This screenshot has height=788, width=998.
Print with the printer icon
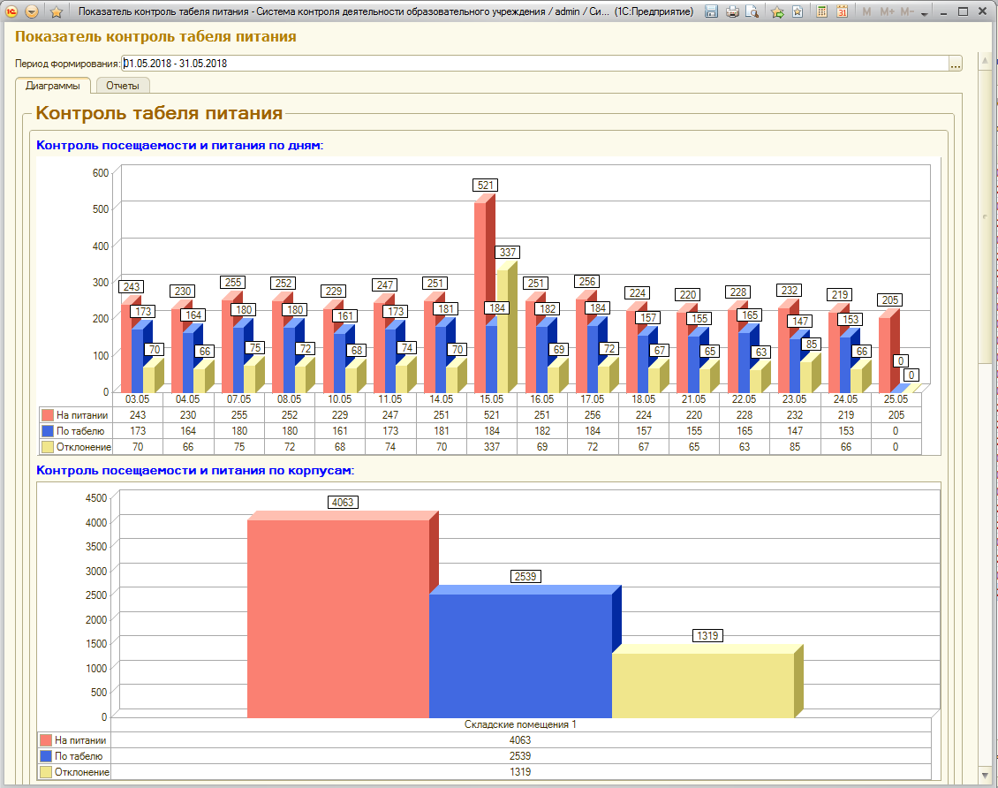point(732,11)
